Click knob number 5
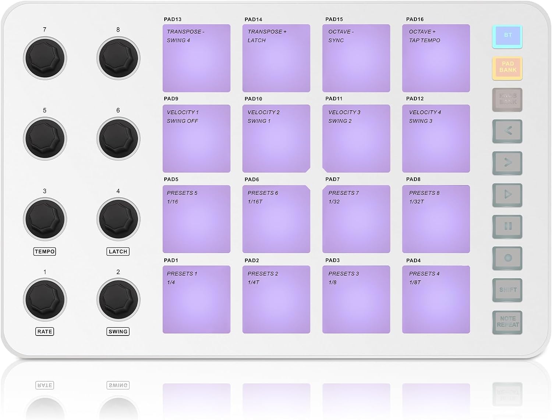This screenshot has width=552, height=420. pyautogui.click(x=45, y=139)
